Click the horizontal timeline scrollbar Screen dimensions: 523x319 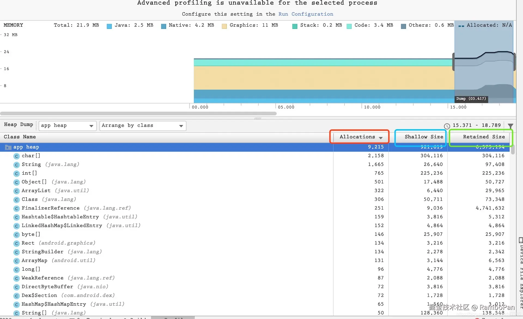(x=138, y=113)
